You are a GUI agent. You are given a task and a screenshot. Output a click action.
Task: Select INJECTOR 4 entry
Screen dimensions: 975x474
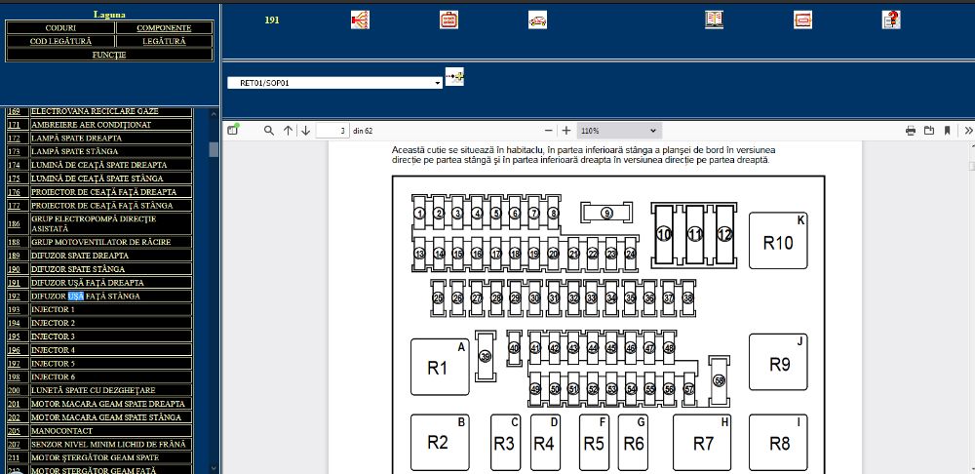(111, 350)
